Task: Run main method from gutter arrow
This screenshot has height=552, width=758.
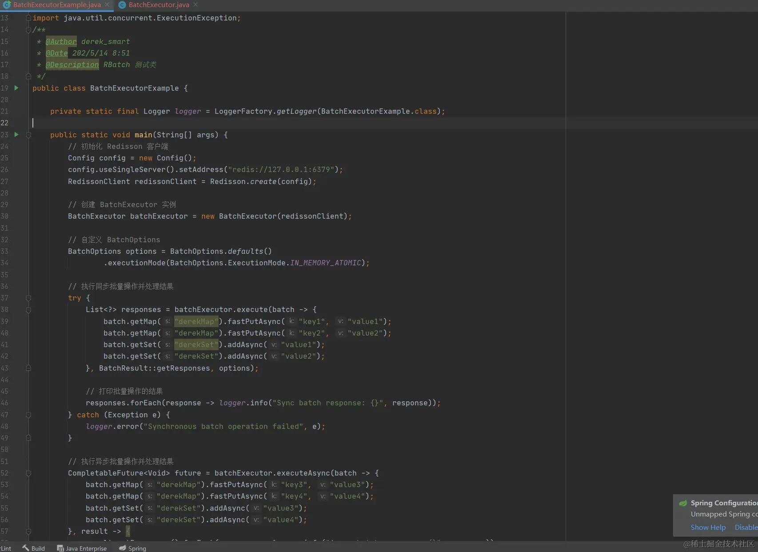Action: click(16, 134)
